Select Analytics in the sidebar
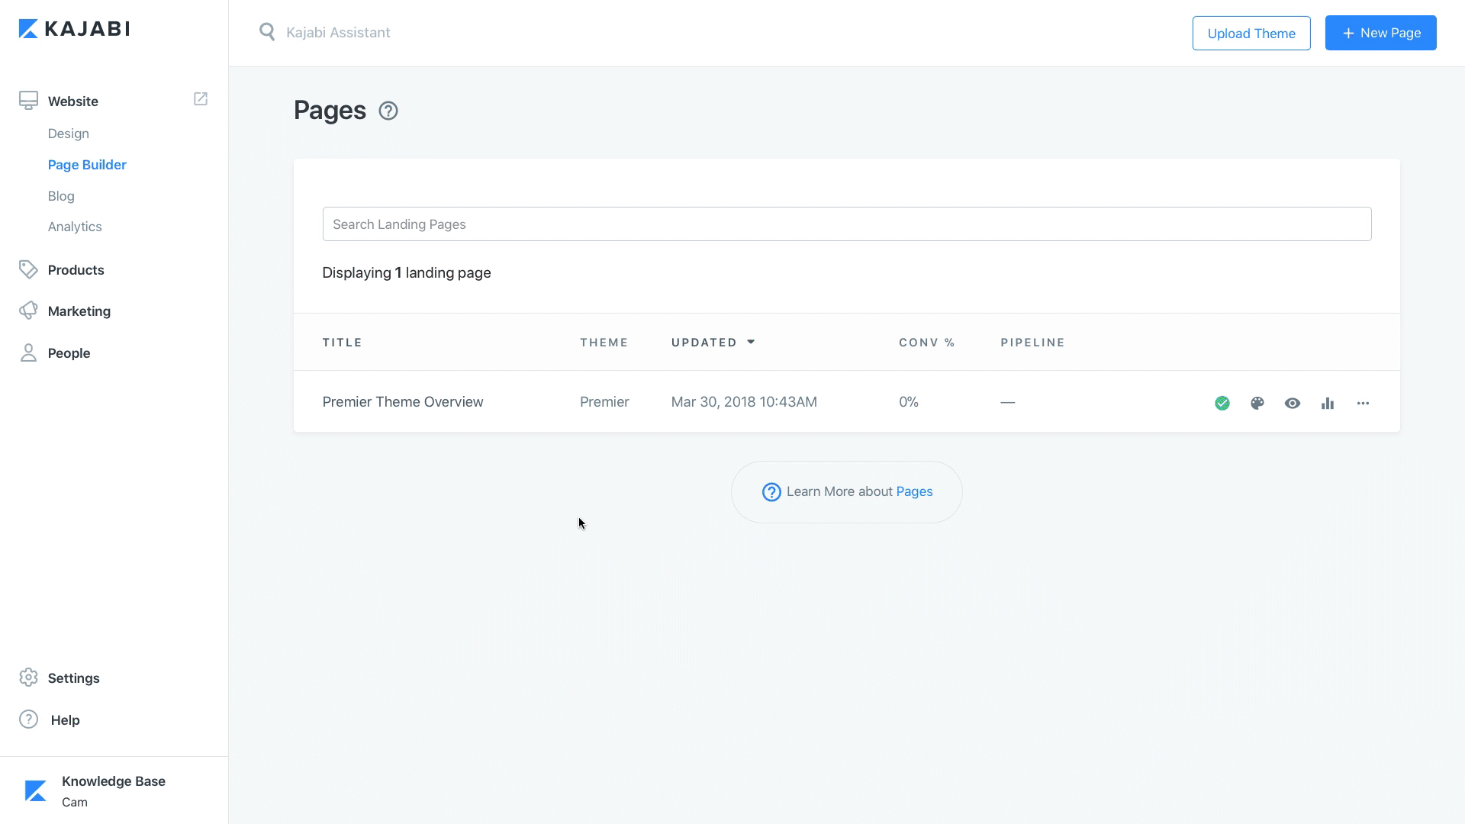The width and height of the screenshot is (1465, 824). click(75, 227)
